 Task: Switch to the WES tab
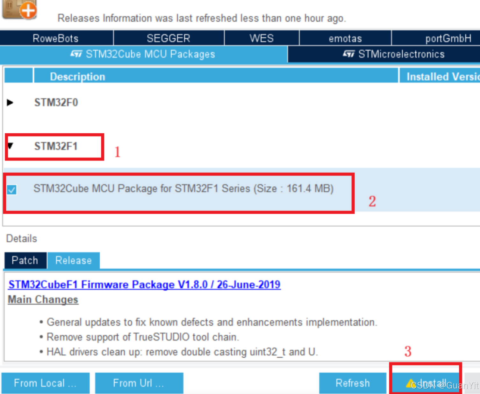pyautogui.click(x=261, y=38)
